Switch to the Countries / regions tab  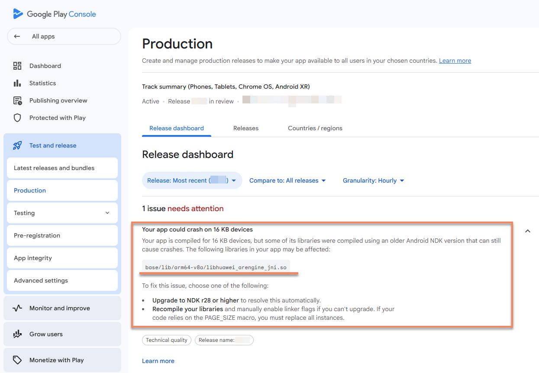point(315,128)
